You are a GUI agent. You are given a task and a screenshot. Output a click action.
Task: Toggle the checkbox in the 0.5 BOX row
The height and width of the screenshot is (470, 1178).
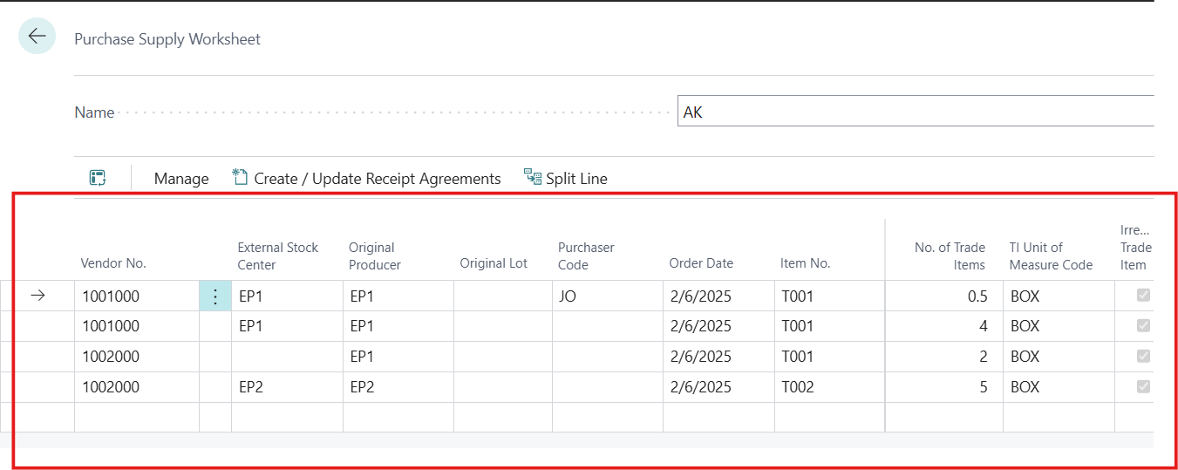click(x=1143, y=296)
